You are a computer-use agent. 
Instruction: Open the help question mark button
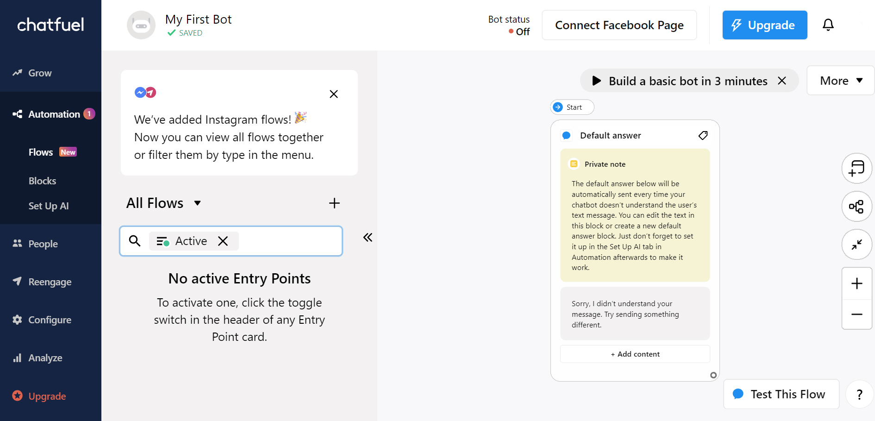(x=860, y=394)
